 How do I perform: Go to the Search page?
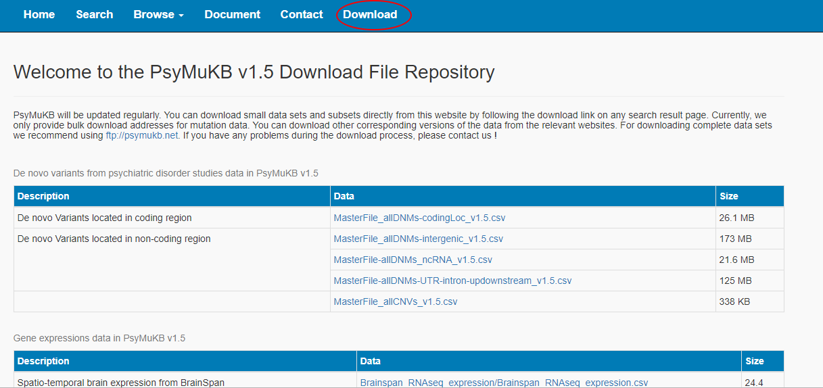tap(94, 14)
